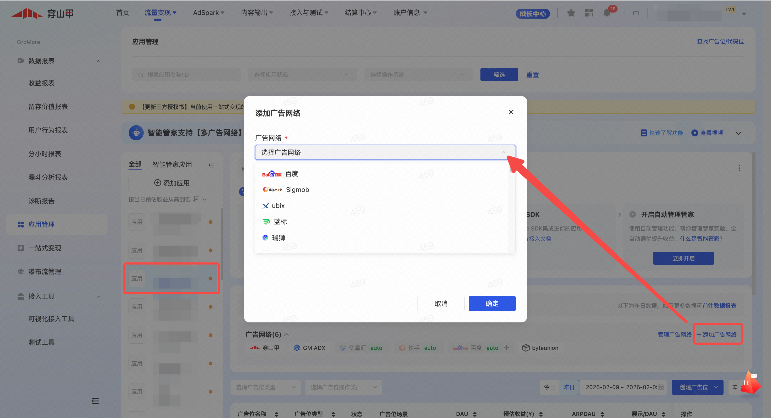Click the favorites star icon in header
771x418 pixels.
[x=571, y=13]
